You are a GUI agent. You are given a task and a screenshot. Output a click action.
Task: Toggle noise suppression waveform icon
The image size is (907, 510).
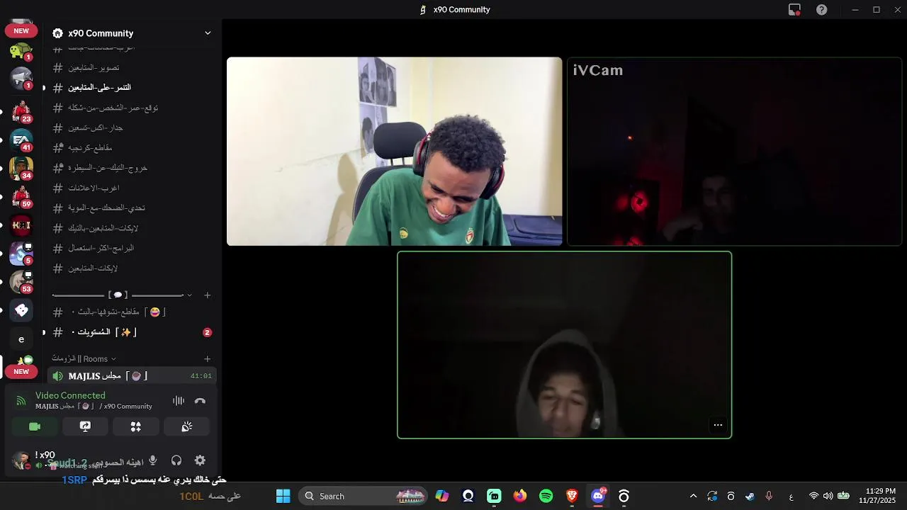tap(179, 401)
